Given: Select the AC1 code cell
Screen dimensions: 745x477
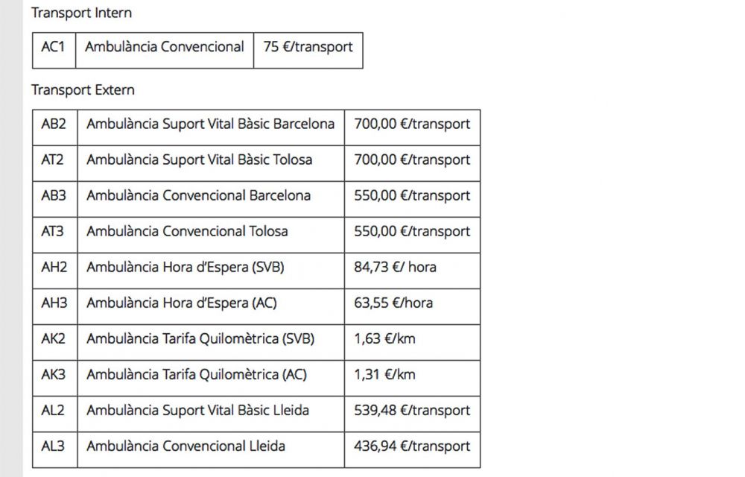Looking at the screenshot, I should (54, 47).
